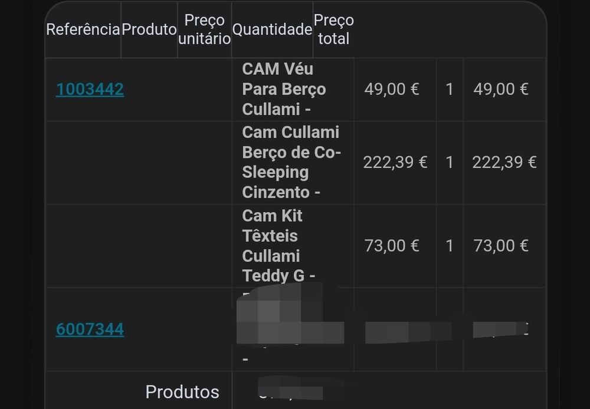Select the 222,39 € total price cell
Image resolution: width=590 pixels, height=409 pixels.
504,163
